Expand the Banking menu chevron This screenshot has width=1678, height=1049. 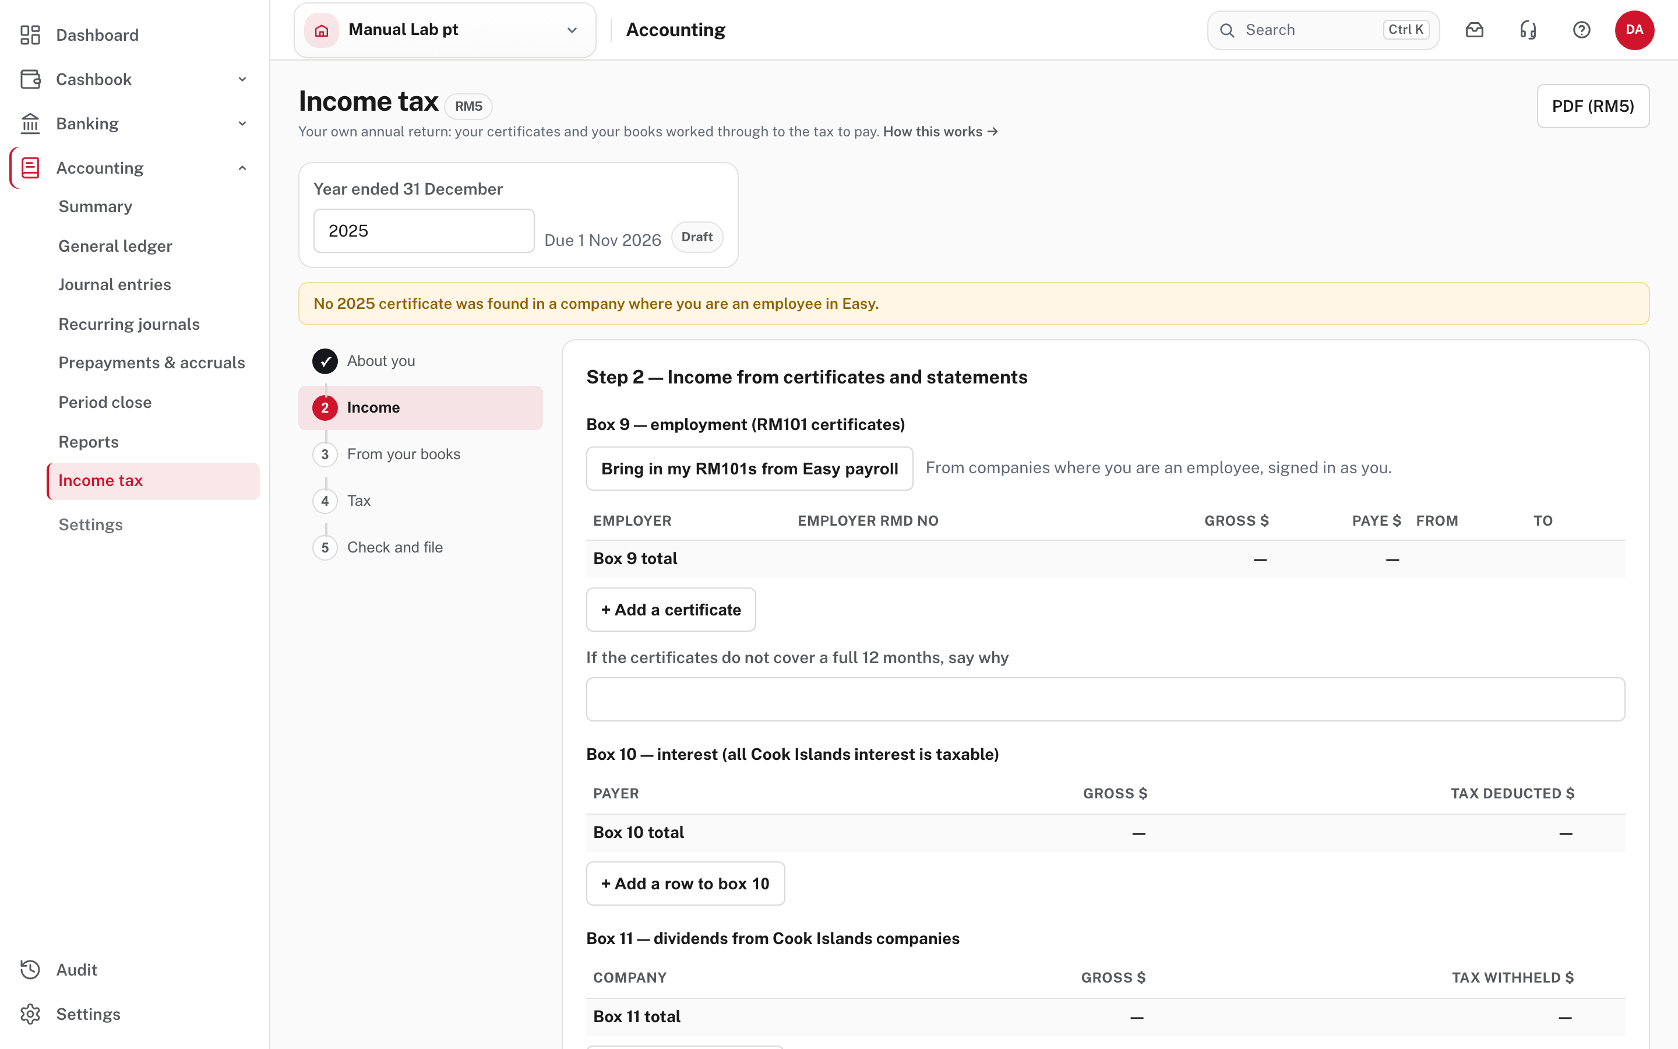click(242, 124)
